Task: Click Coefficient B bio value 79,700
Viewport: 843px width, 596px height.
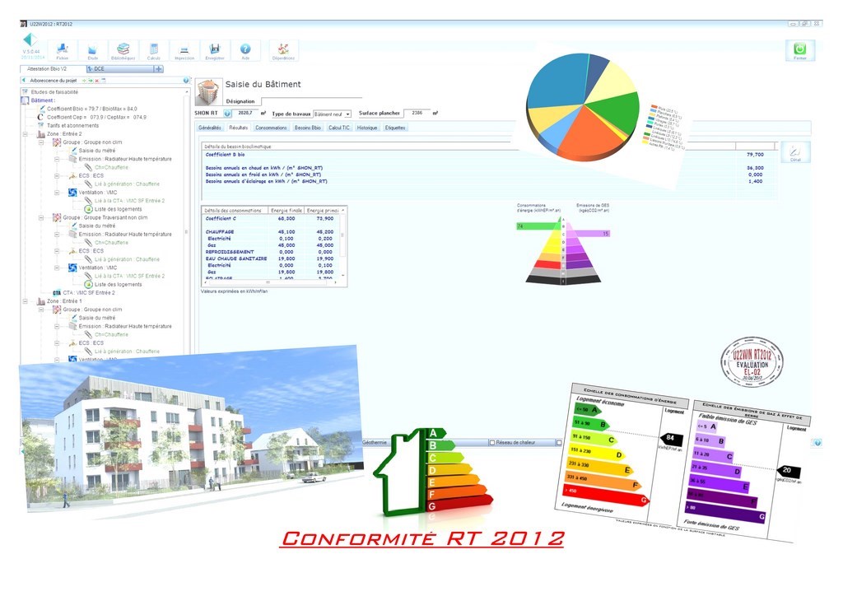Action: [x=755, y=155]
